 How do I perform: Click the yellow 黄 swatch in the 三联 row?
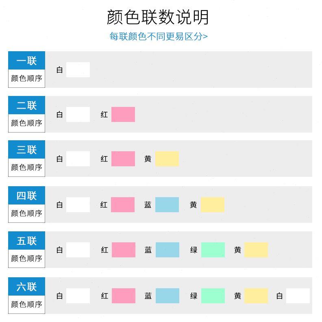pos(167,159)
